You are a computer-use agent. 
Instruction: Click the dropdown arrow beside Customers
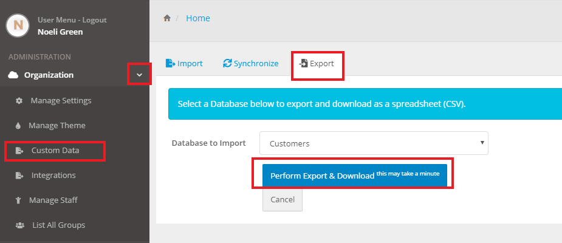coord(482,142)
